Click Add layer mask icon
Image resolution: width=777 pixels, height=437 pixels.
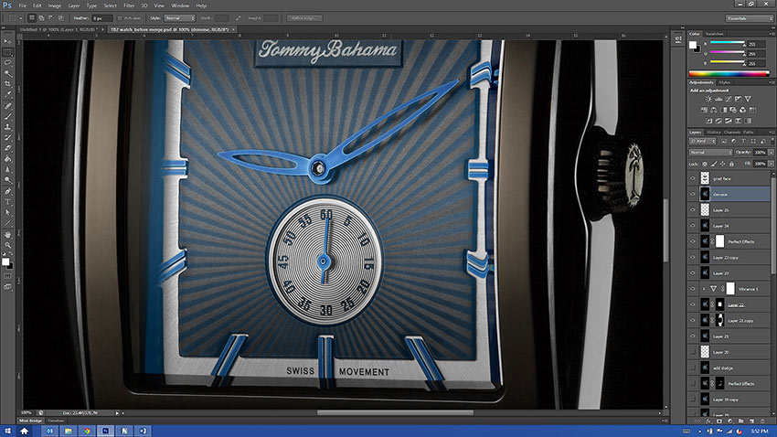click(719, 421)
